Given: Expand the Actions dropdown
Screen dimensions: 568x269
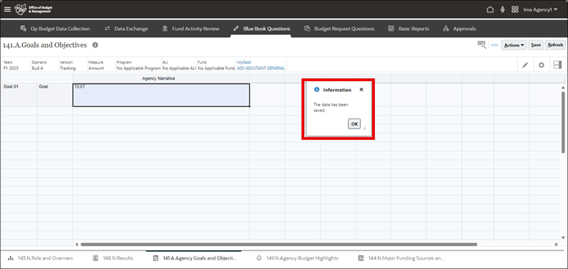Looking at the screenshot, I should pos(514,45).
